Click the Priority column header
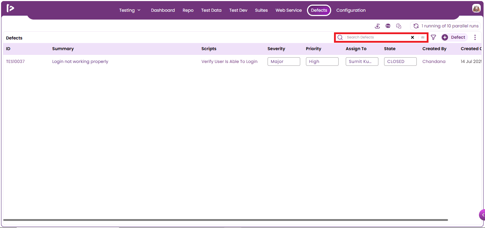Viewport: 485px width, 228px height. click(313, 49)
